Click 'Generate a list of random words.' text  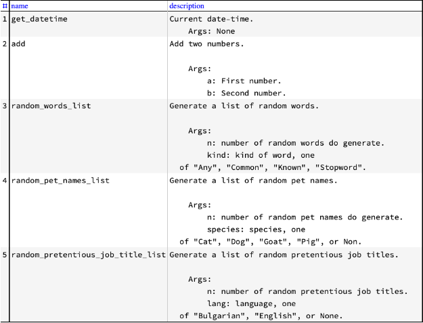point(244,106)
